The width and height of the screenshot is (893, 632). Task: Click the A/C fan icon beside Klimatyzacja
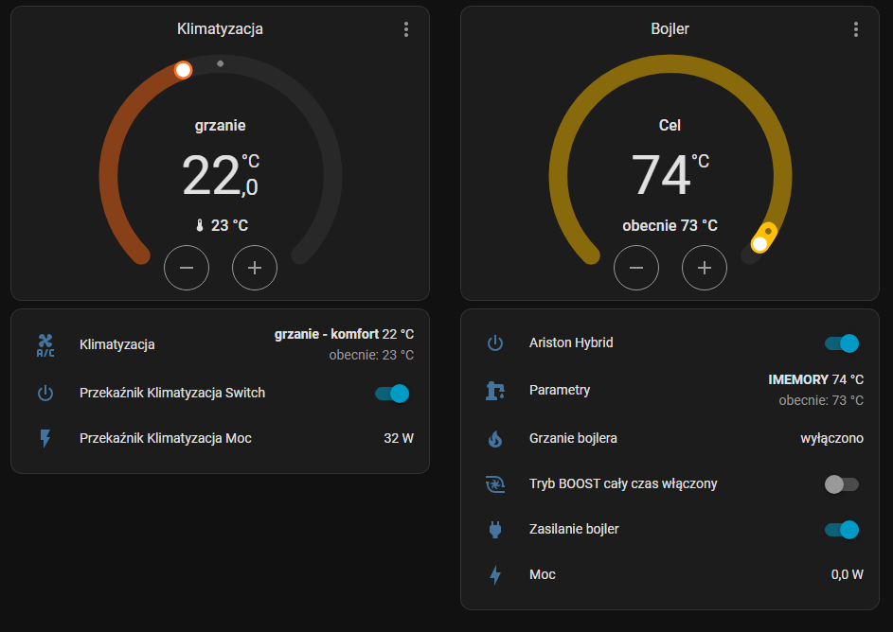tap(45, 345)
